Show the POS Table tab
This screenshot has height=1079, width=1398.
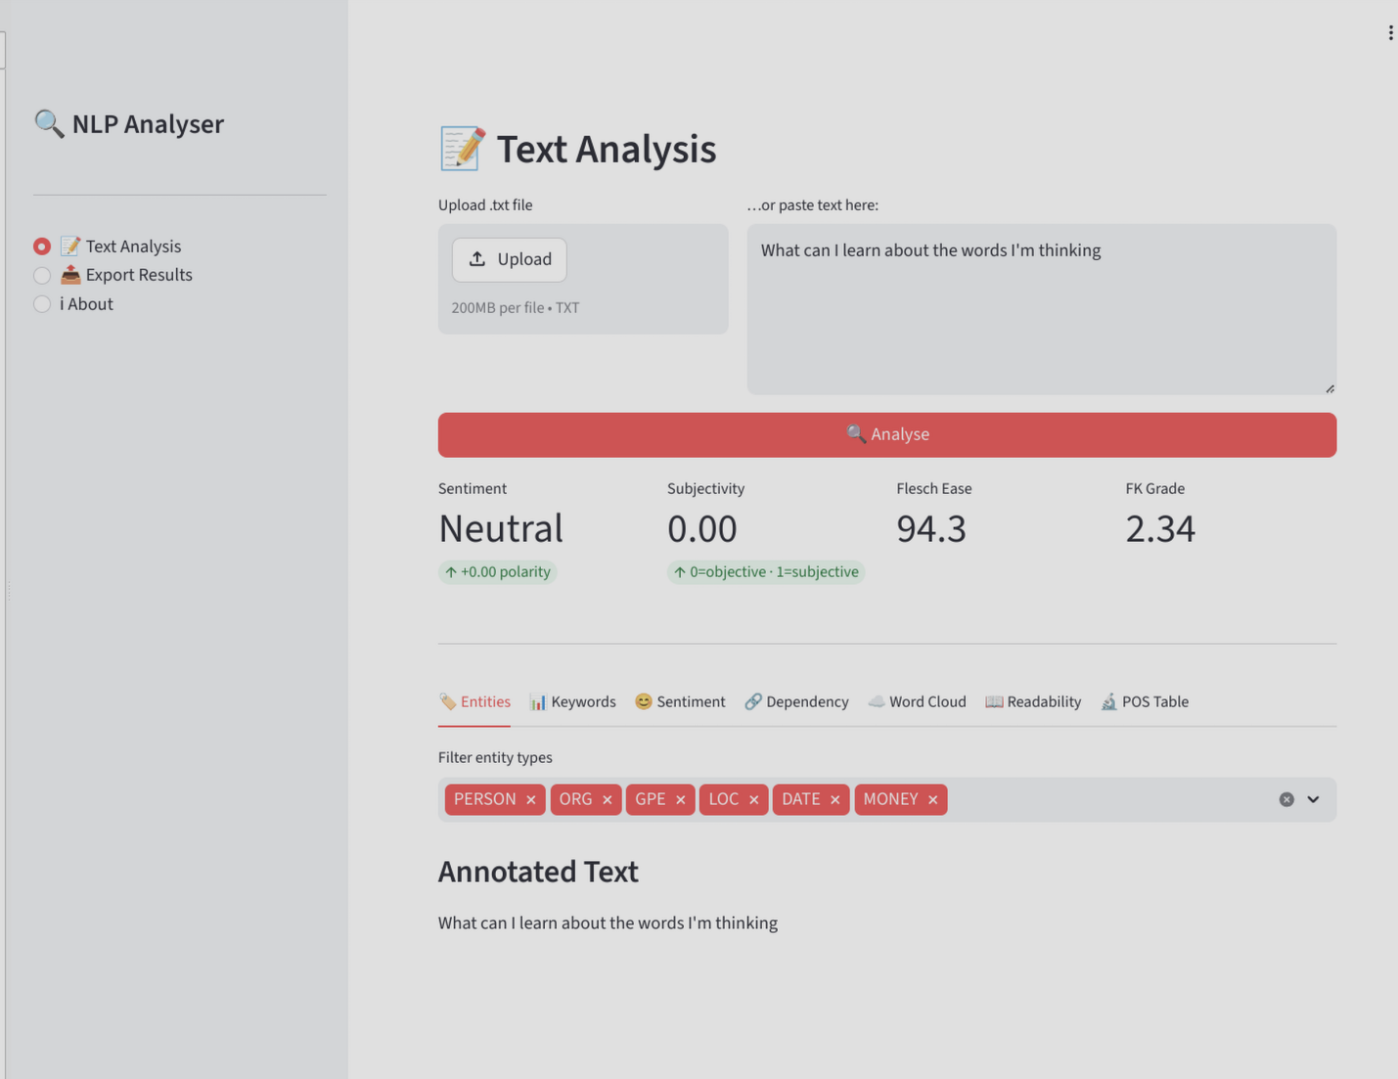tap(1145, 701)
